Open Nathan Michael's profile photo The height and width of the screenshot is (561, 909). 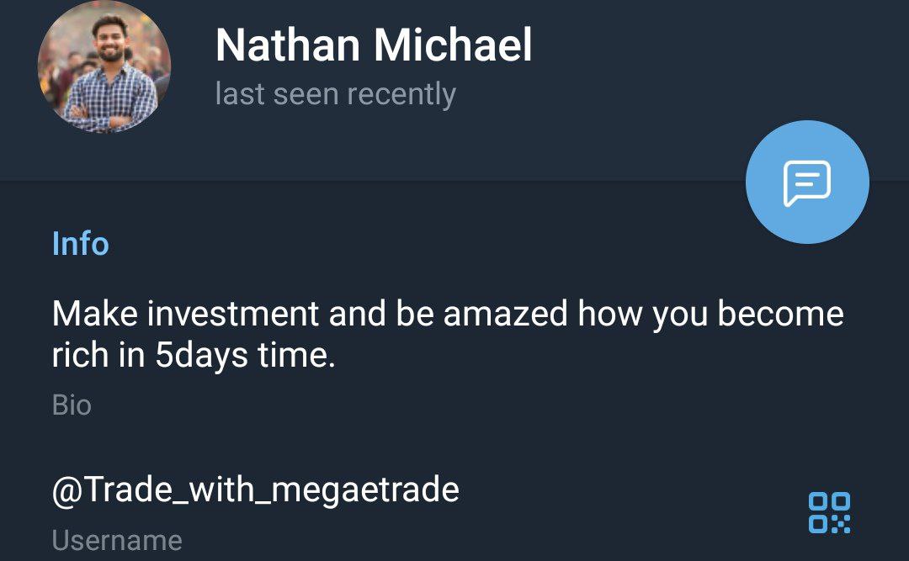(104, 66)
